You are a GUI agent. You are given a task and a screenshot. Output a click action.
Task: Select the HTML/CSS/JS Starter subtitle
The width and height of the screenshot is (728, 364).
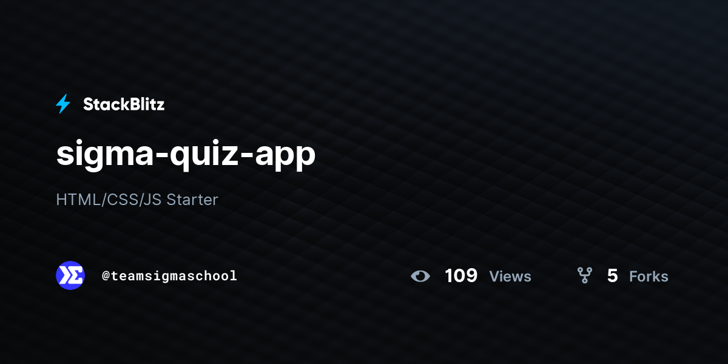point(137,200)
